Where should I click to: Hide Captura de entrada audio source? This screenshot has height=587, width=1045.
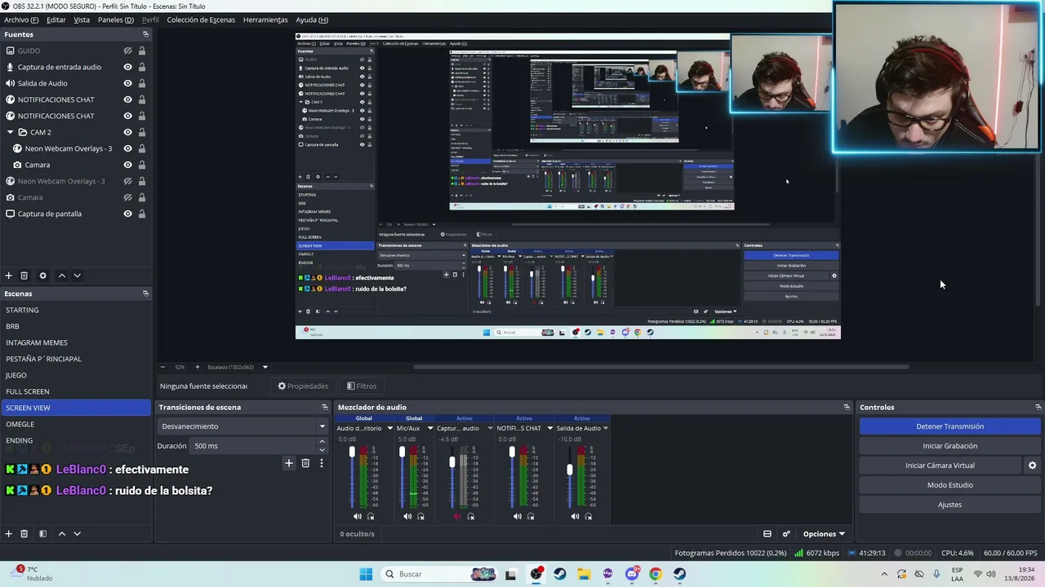[127, 67]
